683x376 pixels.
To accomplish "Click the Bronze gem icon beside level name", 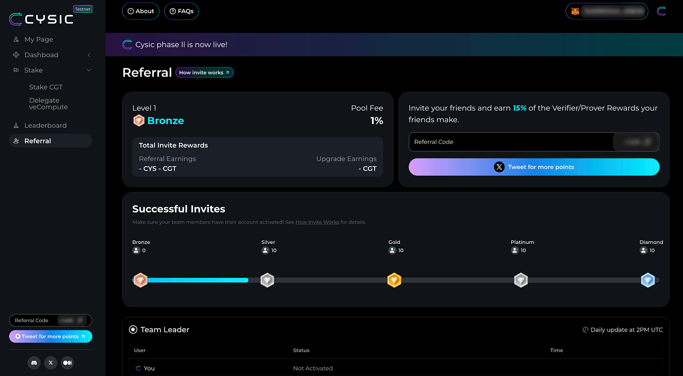I will pos(139,120).
